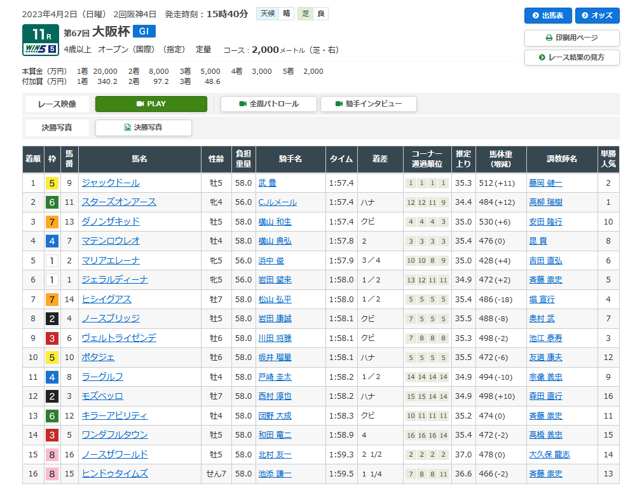The width and height of the screenshot is (642, 493).
Task: Open horse link ダノンザキッド
Action: 111,222
